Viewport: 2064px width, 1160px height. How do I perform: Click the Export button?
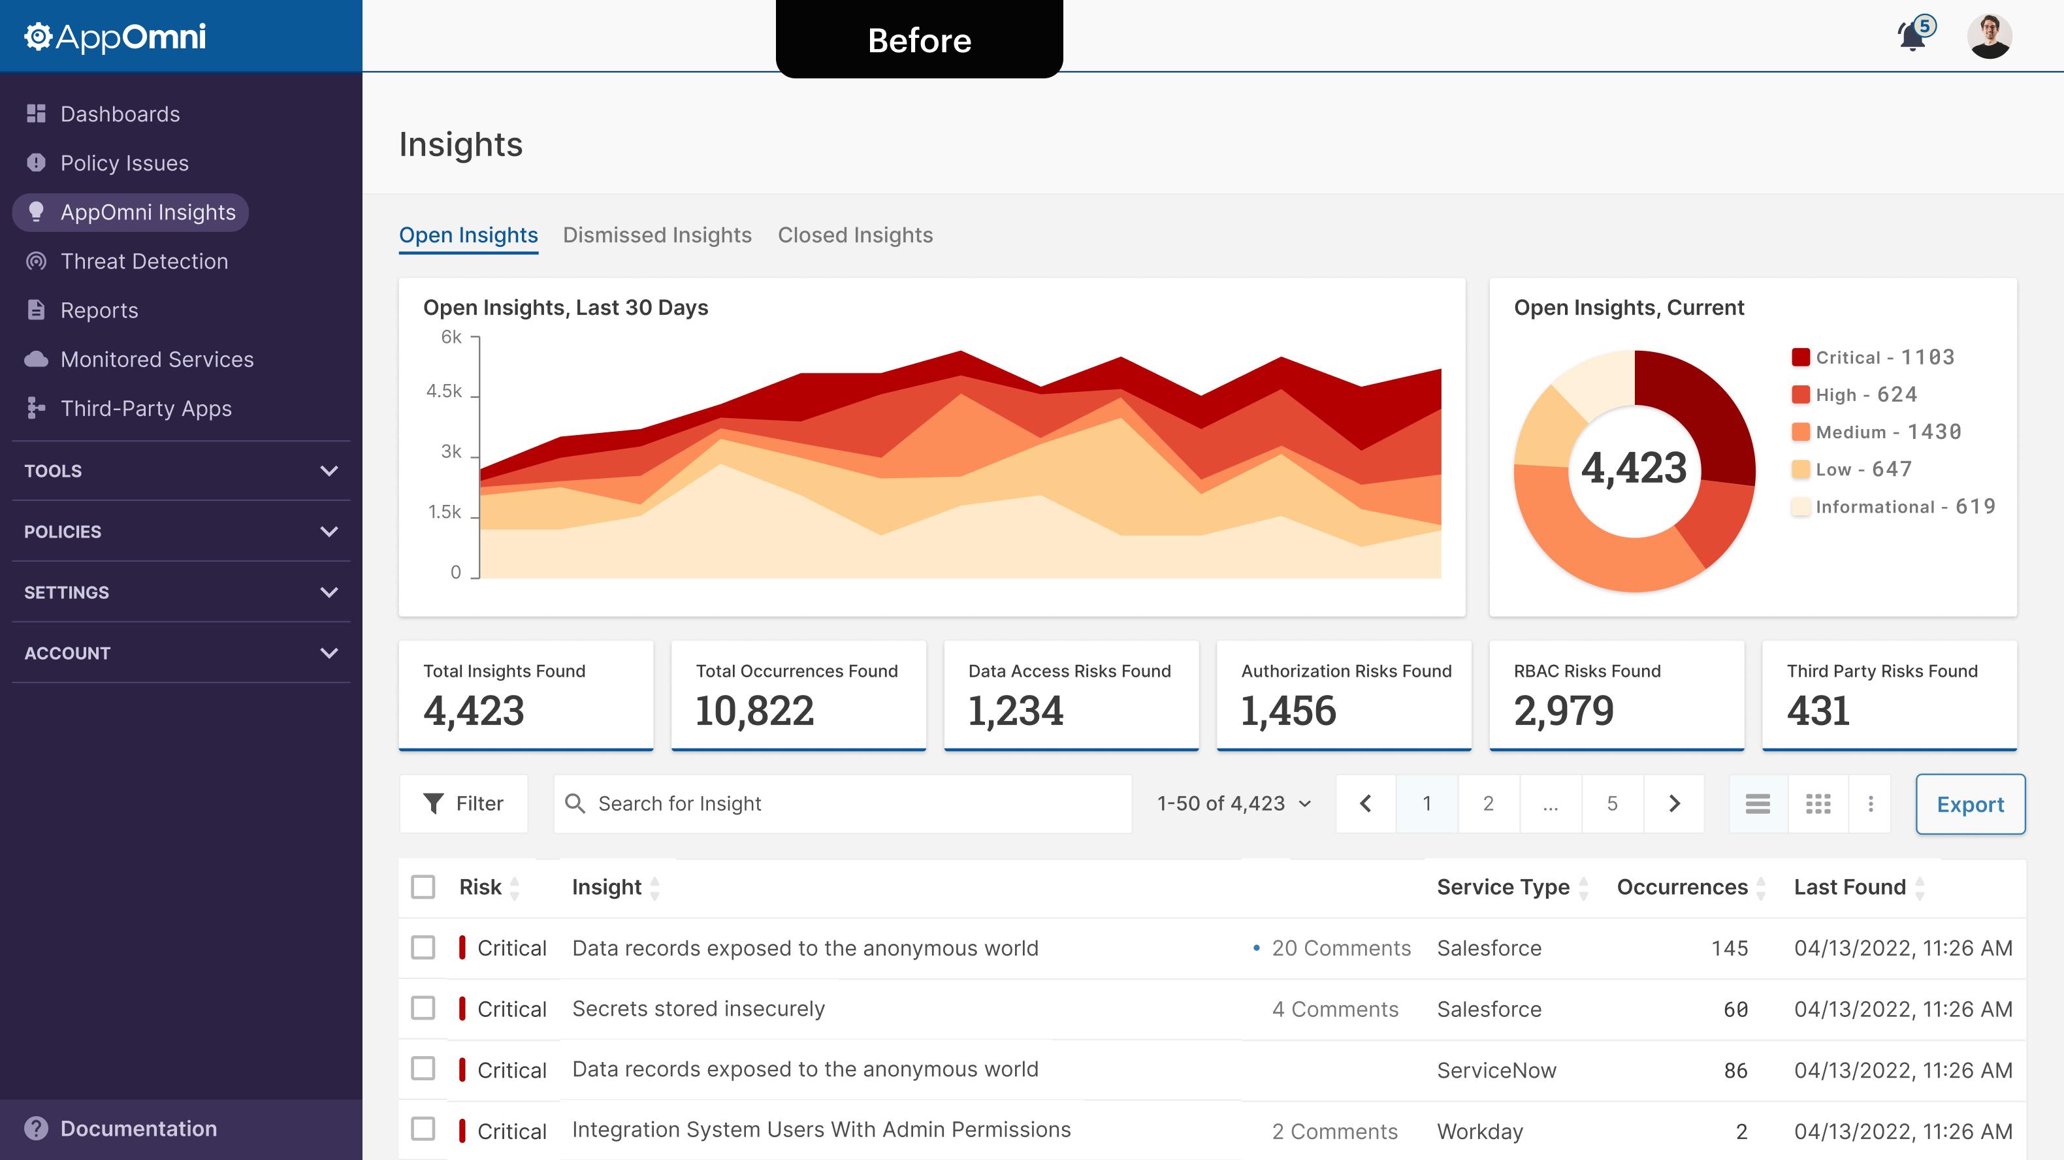click(x=1969, y=804)
